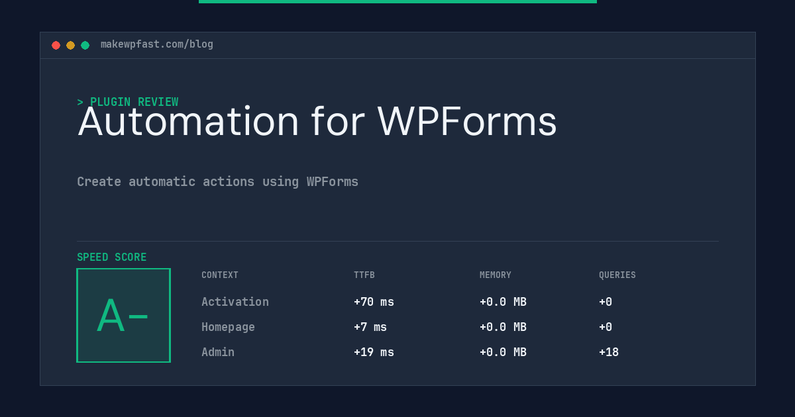Click the green progress bar at top
Screen dimensions: 795x417
tap(397, 1)
